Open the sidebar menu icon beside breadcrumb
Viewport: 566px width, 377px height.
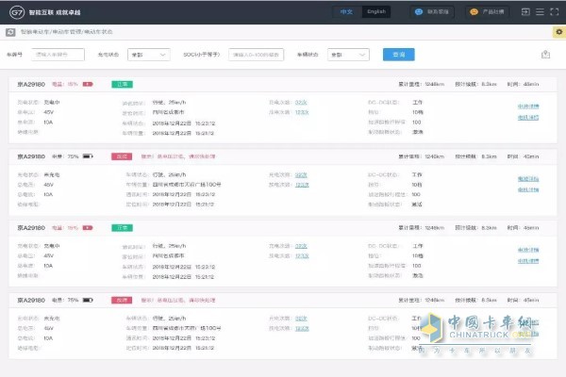10,32
